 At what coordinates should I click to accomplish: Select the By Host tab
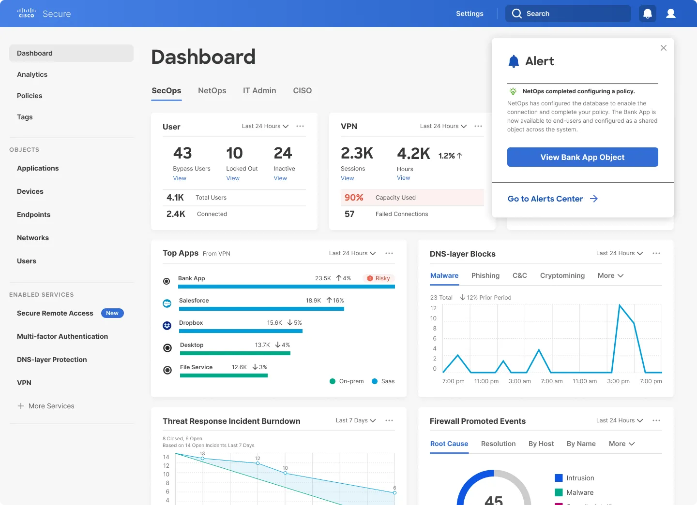coord(541,444)
